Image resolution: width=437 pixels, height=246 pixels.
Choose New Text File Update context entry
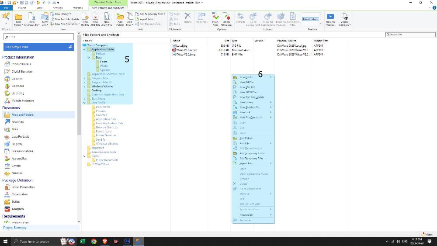253,97
